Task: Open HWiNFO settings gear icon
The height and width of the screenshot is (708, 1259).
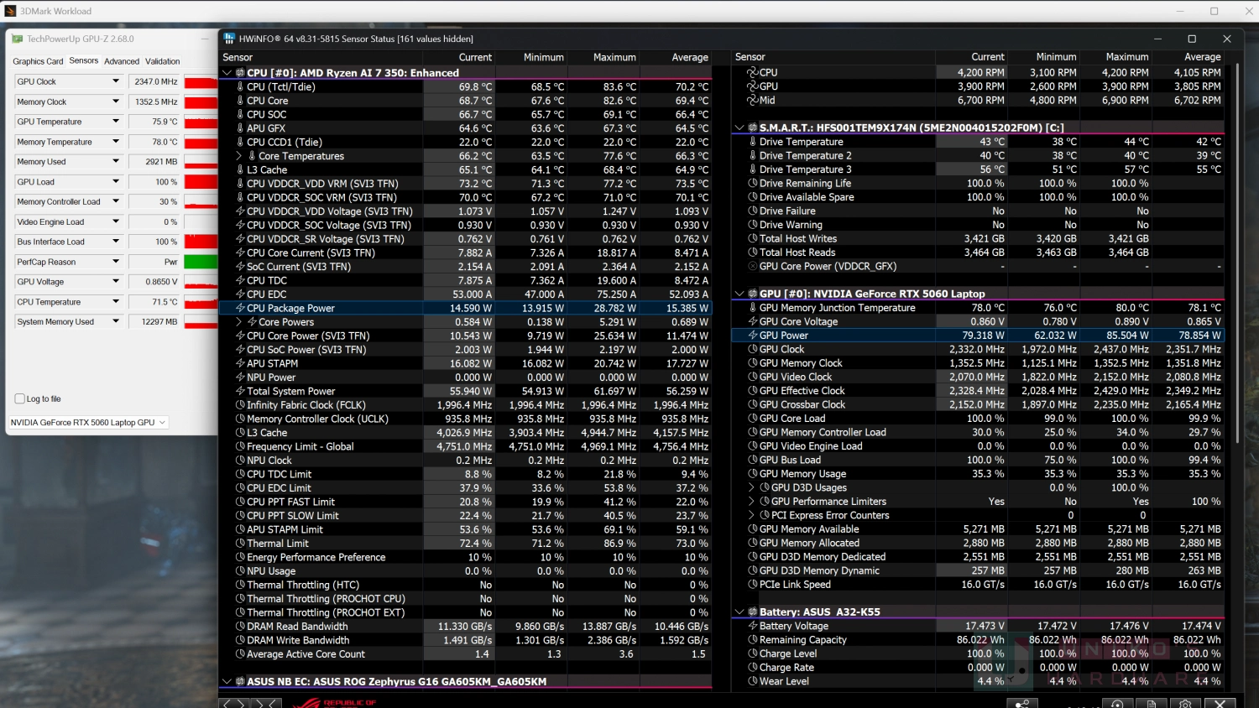Action: click(1185, 703)
